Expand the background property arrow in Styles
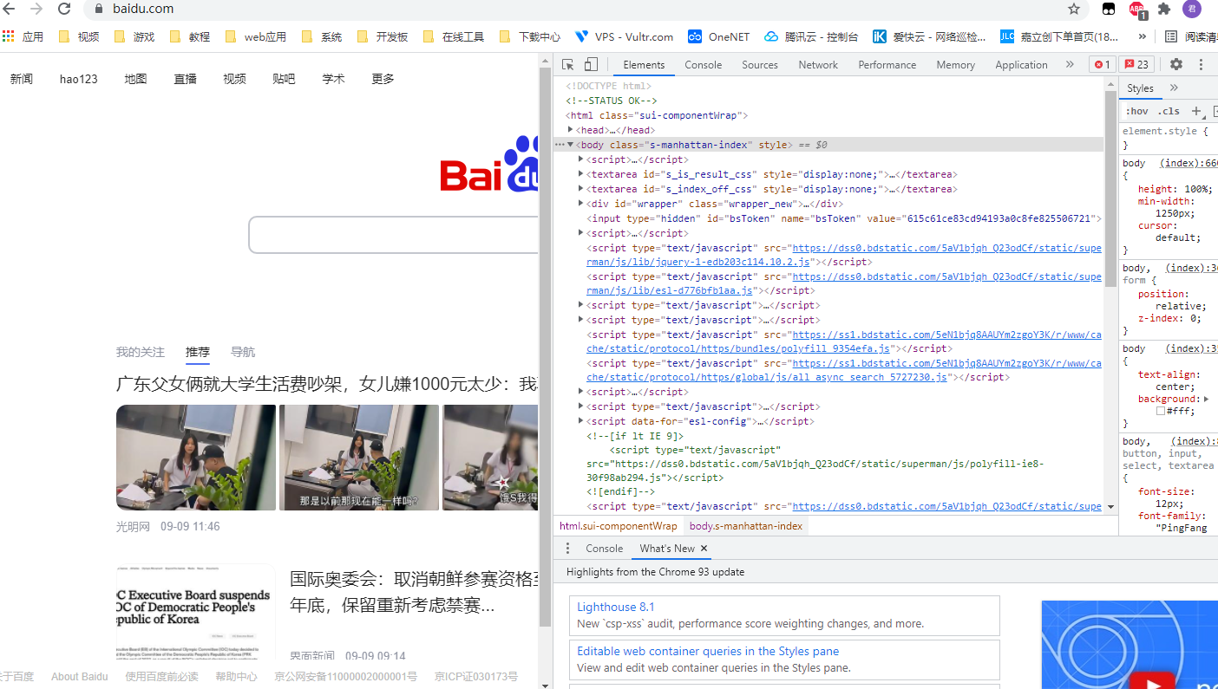Viewport: 1218px width, 689px height. coord(1207,399)
